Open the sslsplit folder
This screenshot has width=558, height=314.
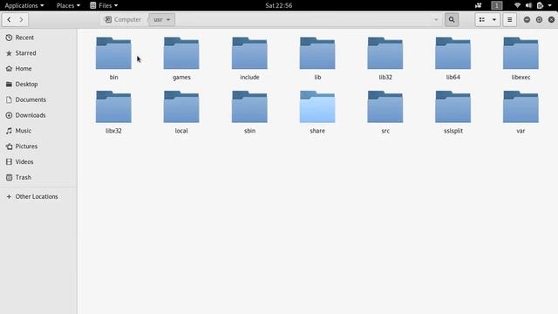pos(453,113)
